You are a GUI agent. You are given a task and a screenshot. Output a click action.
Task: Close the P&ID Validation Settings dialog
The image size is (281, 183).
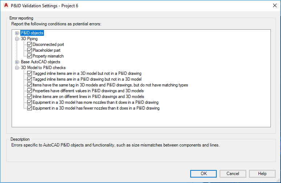[274, 6]
